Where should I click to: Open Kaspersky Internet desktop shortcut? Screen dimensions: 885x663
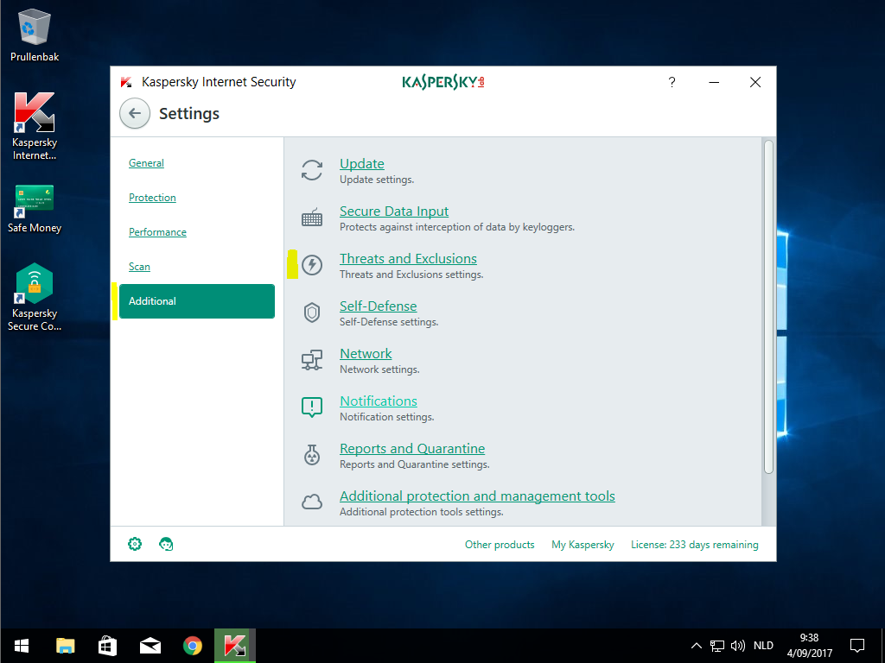tap(35, 126)
